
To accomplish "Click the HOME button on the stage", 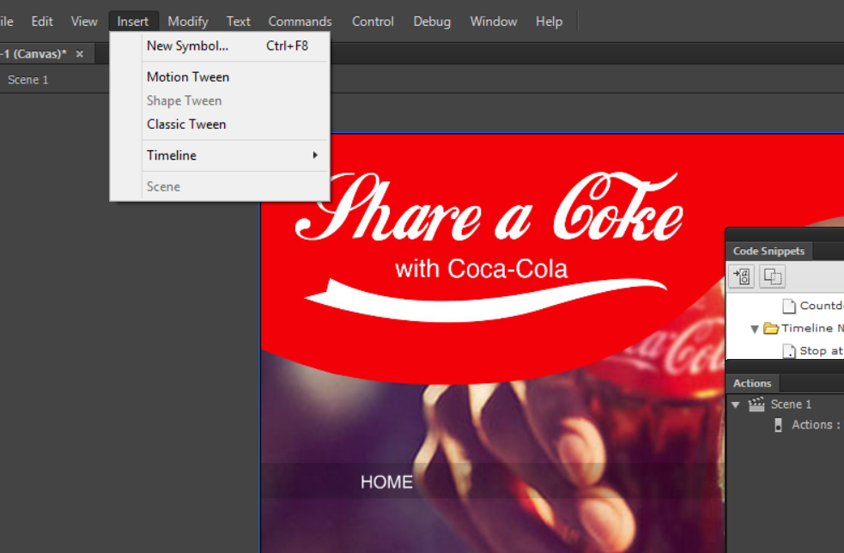I will coord(386,482).
